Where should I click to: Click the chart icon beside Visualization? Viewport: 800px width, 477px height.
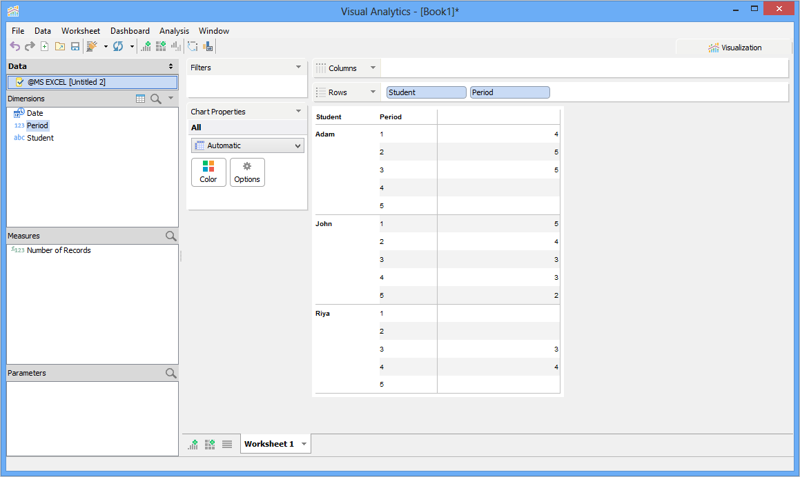[x=713, y=48]
